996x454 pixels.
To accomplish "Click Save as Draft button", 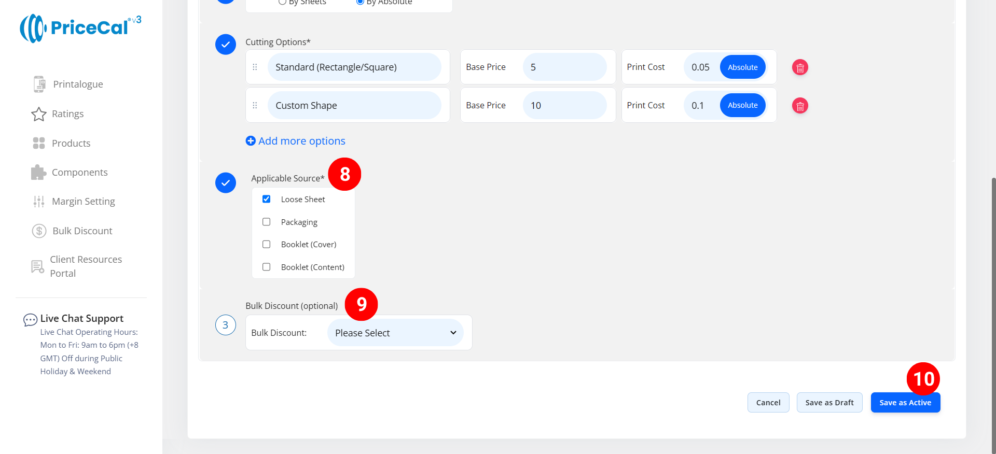I will (829, 403).
